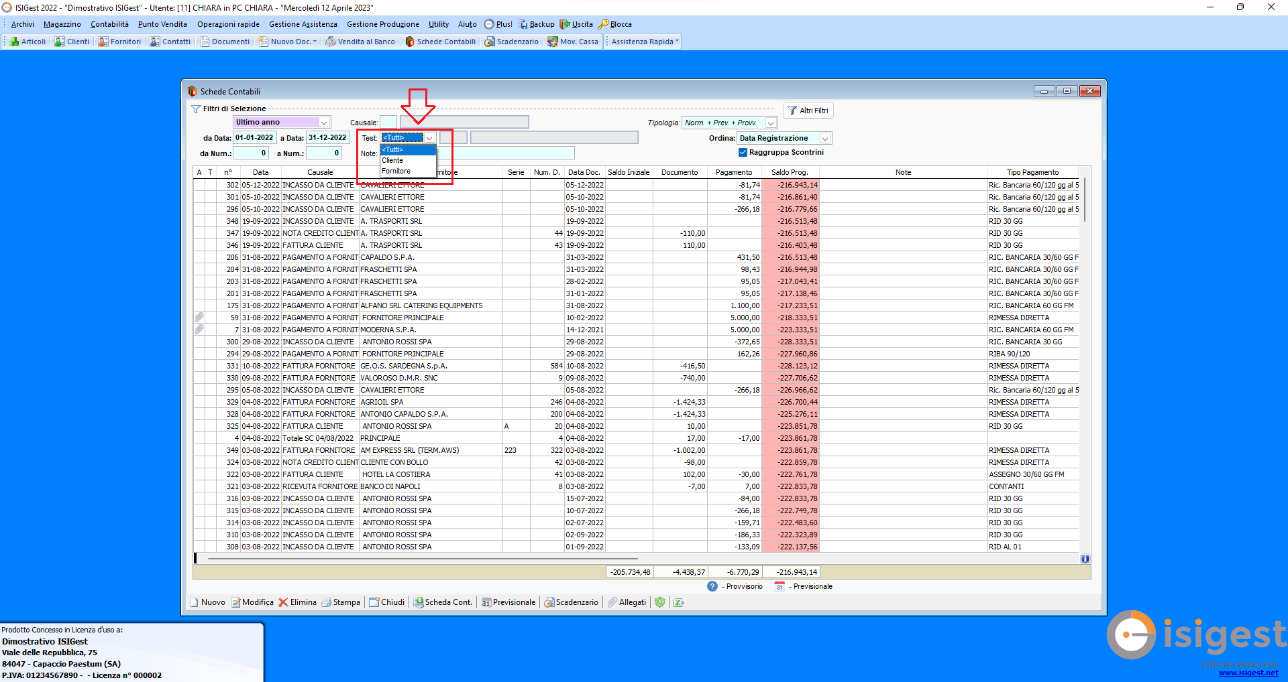The image size is (1288, 682).
Task: Open Scadenzario in the main toolbar
Action: tap(512, 42)
